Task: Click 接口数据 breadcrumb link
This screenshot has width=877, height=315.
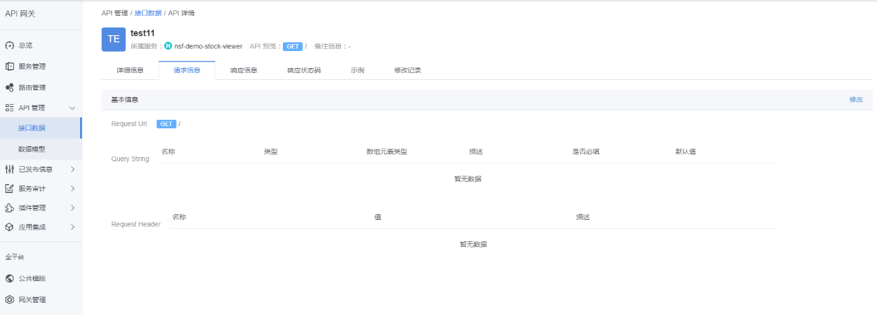Action: [148, 13]
